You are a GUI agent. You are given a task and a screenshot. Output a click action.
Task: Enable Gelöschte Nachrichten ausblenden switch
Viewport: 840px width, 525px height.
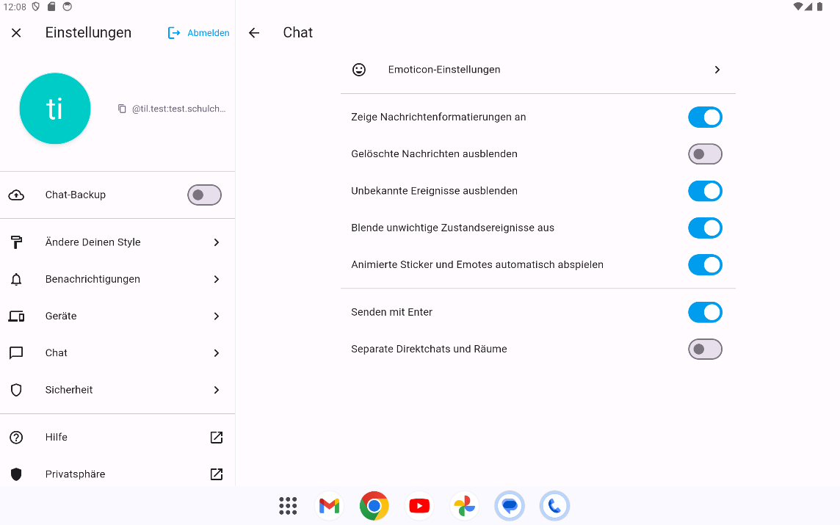click(x=705, y=154)
